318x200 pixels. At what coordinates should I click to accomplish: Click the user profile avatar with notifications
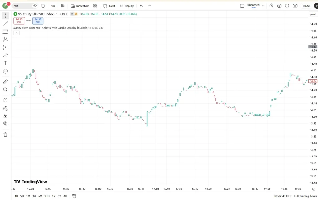pos(6,6)
